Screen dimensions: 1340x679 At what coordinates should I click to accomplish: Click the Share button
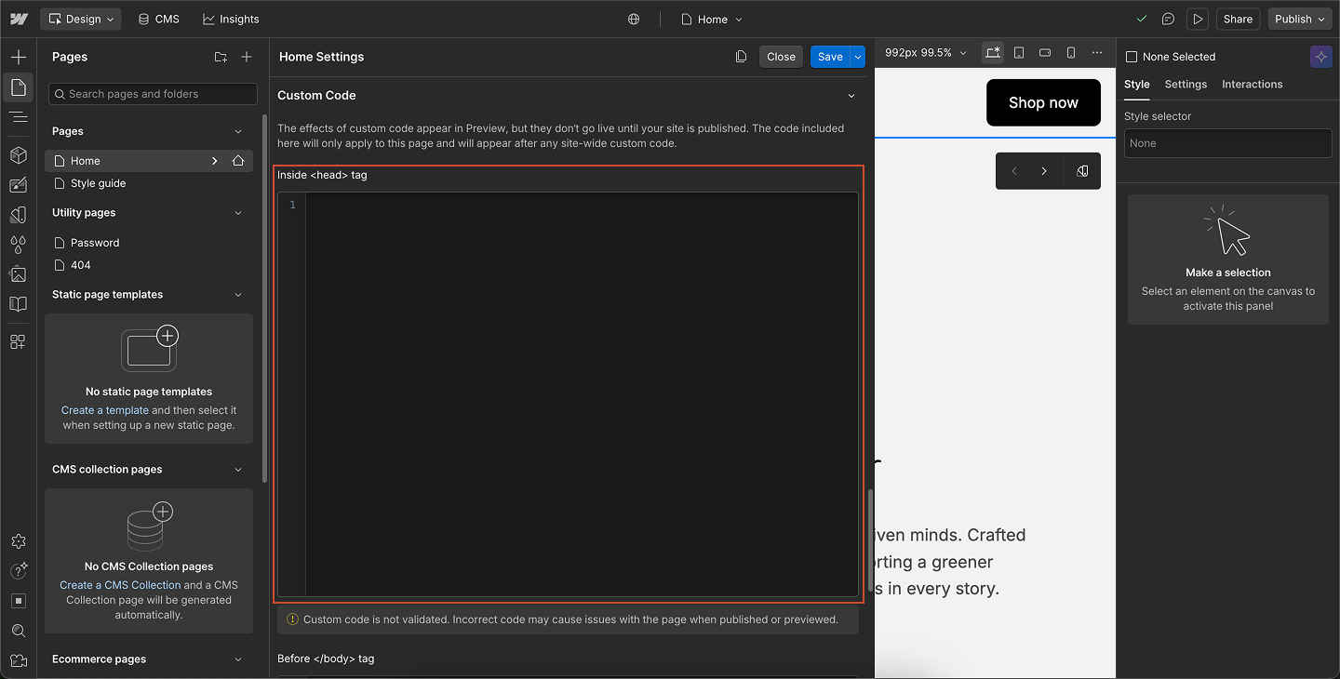[x=1238, y=19]
